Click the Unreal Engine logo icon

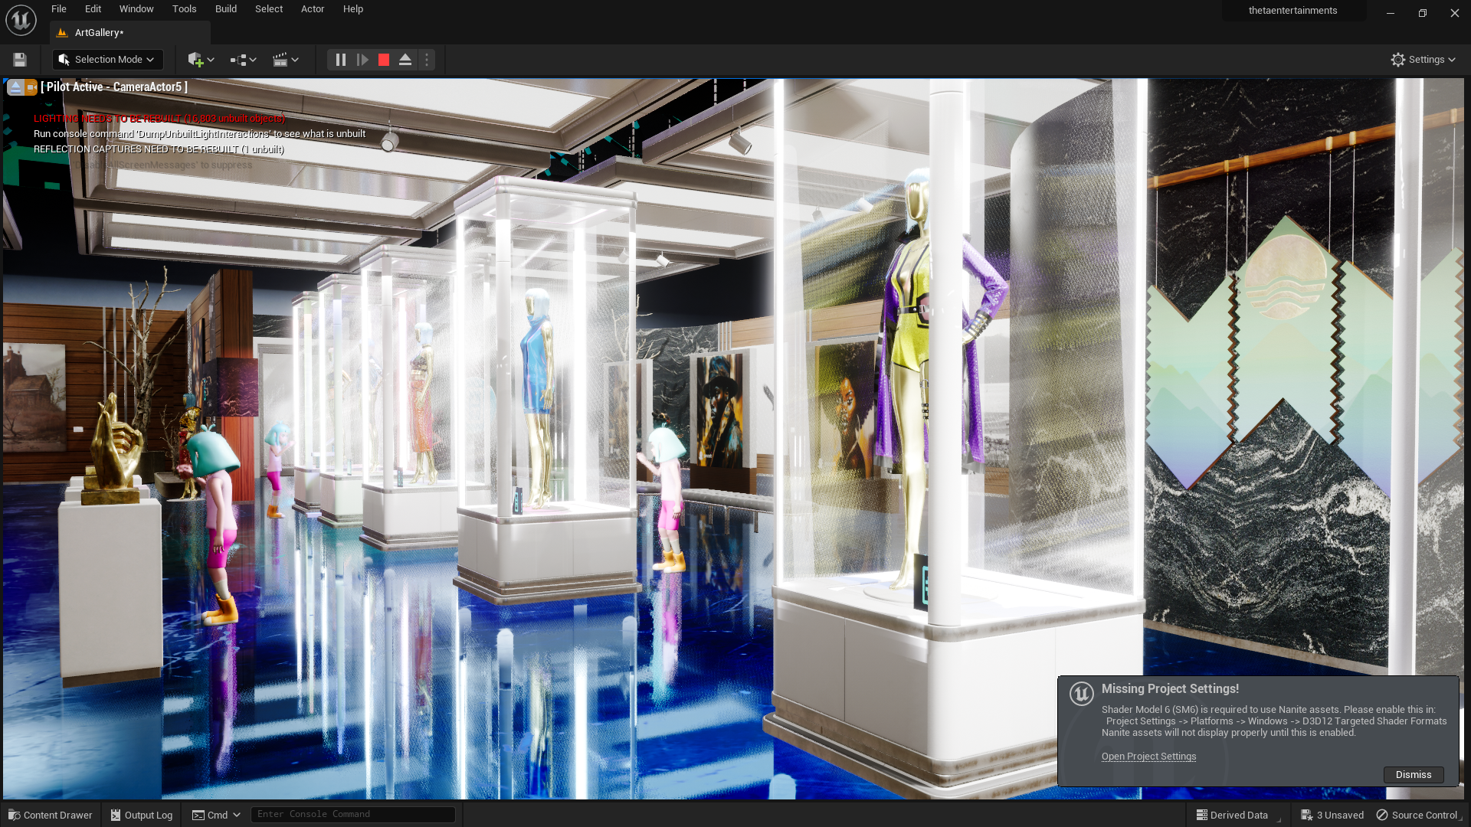click(x=21, y=20)
